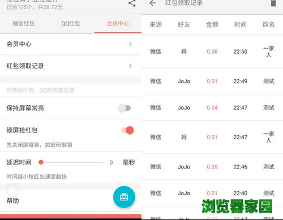The width and height of the screenshot is (283, 220).
Task: Select the 22:49 time entry
Action: tap(241, 81)
